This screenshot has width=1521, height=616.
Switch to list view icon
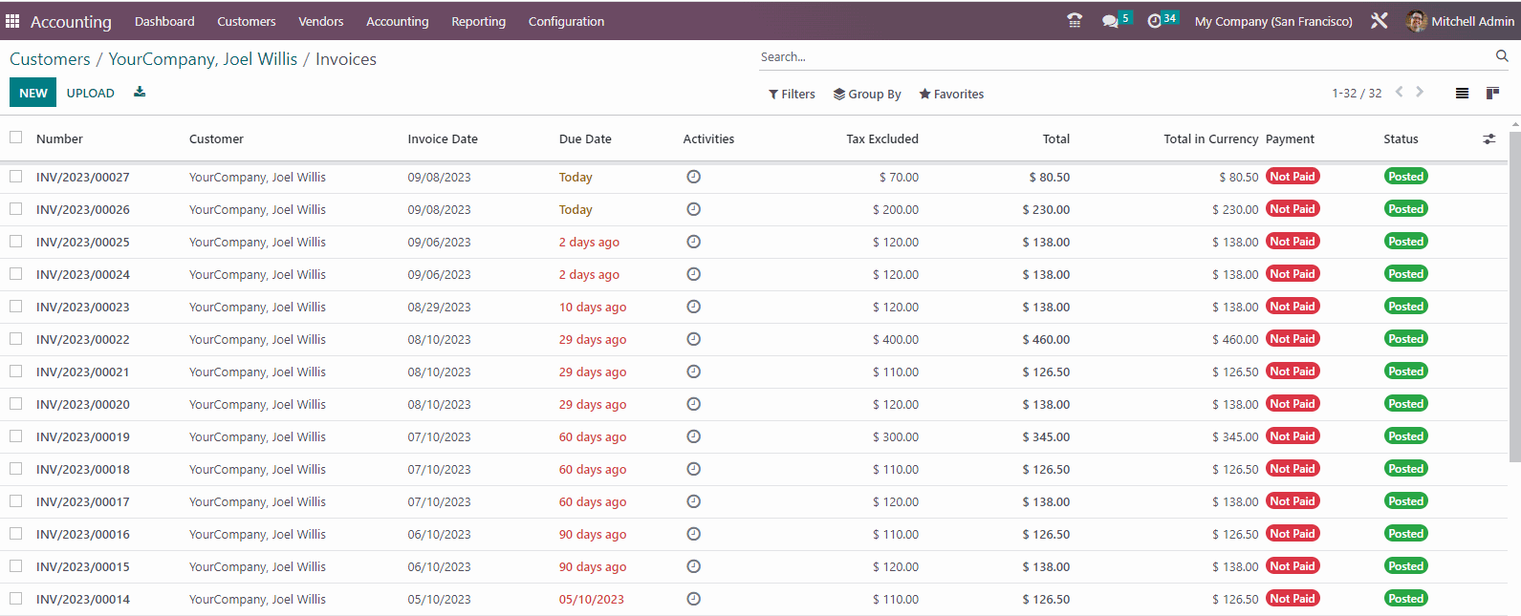point(1462,94)
